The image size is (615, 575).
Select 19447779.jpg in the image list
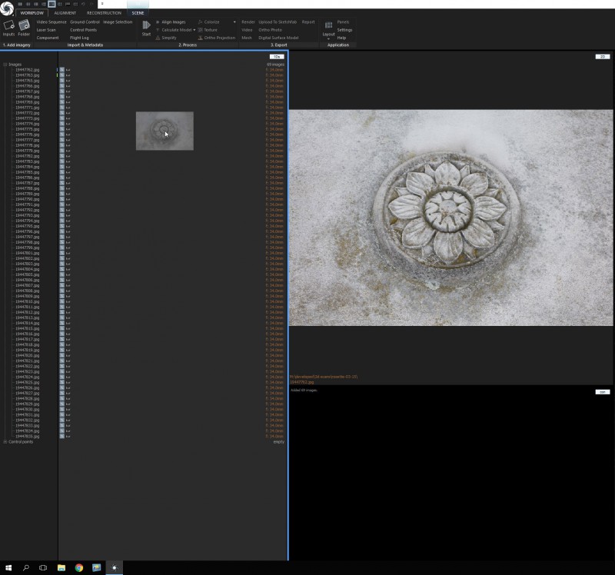27,151
